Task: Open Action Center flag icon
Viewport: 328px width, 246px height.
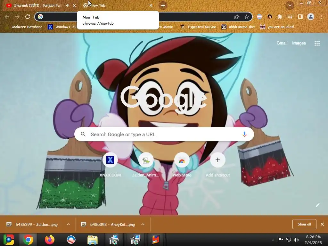Action: 281,240
